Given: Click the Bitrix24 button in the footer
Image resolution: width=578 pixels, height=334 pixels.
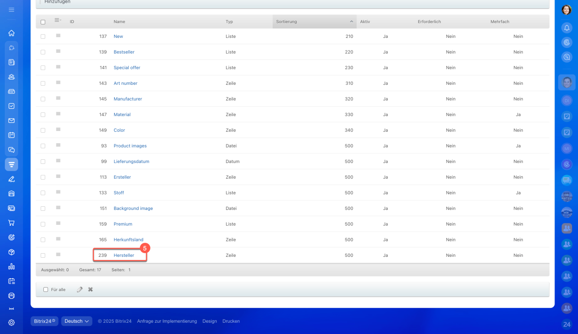Looking at the screenshot, I should (x=44, y=321).
